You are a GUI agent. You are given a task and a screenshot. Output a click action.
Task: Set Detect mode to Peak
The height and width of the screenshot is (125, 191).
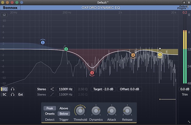(50, 108)
